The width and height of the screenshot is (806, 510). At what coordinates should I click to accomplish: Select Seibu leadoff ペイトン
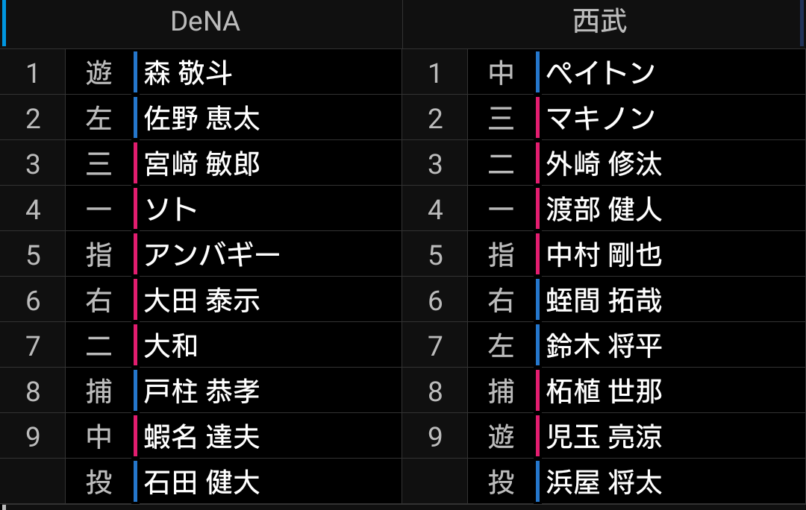(600, 72)
